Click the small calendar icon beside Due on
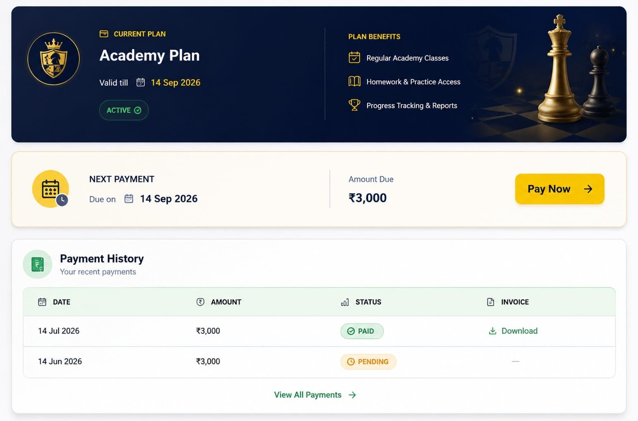This screenshot has height=421, width=638. click(x=129, y=199)
